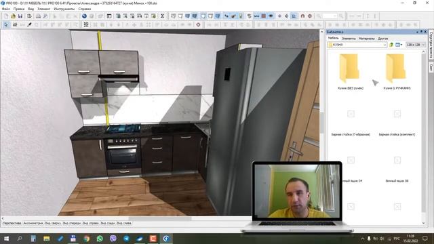Pin the Library panel
Screen dimensions: 434x244
[x=421, y=32]
